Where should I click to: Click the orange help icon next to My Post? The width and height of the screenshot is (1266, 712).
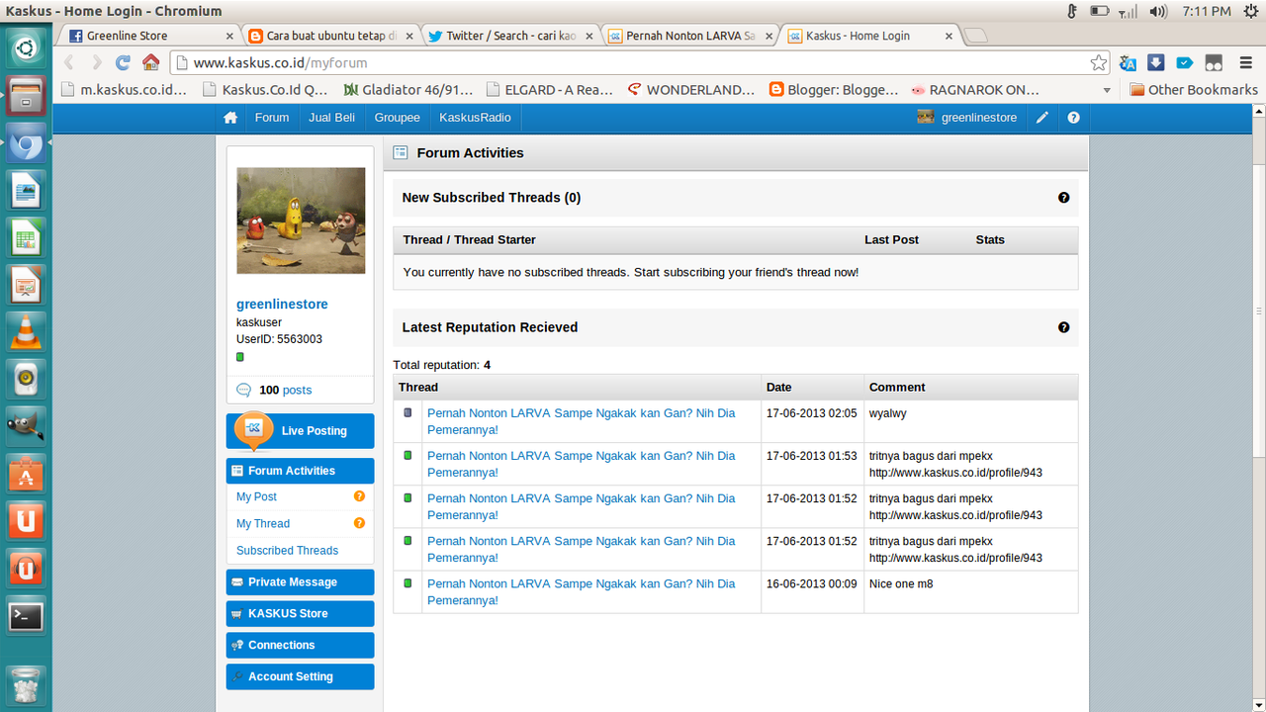(x=359, y=496)
